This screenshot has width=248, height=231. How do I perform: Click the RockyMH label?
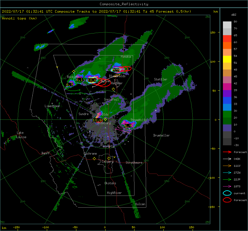pyautogui.click(x=73, y=77)
